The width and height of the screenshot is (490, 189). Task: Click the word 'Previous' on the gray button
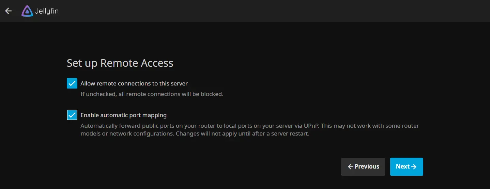pyautogui.click(x=367, y=167)
